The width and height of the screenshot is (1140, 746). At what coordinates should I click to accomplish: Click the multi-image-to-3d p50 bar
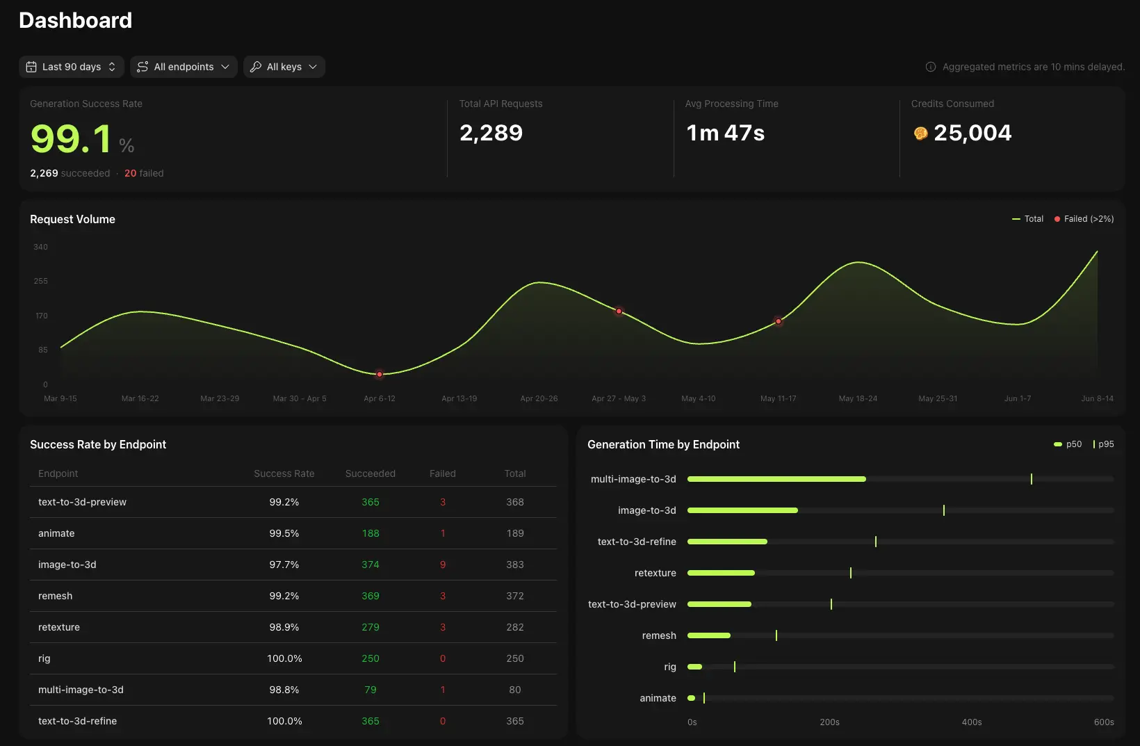coord(776,479)
